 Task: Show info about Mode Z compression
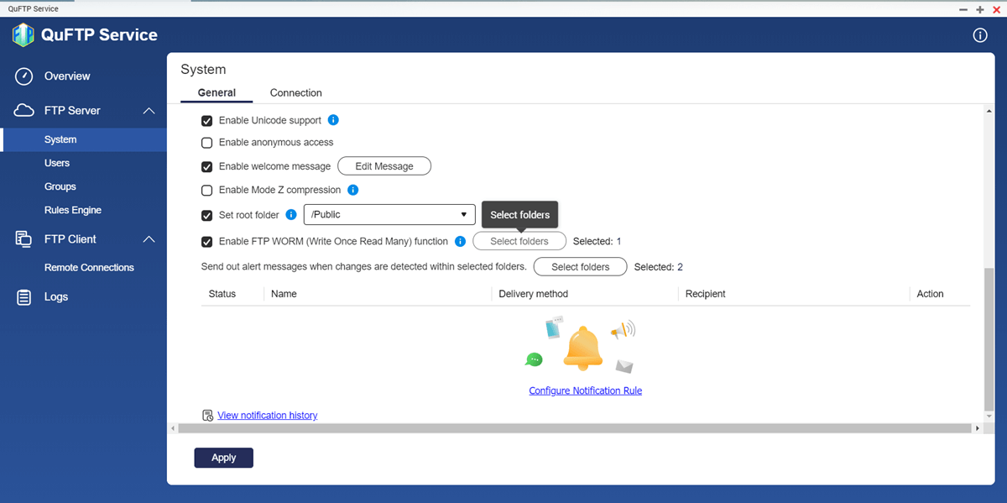click(x=353, y=190)
